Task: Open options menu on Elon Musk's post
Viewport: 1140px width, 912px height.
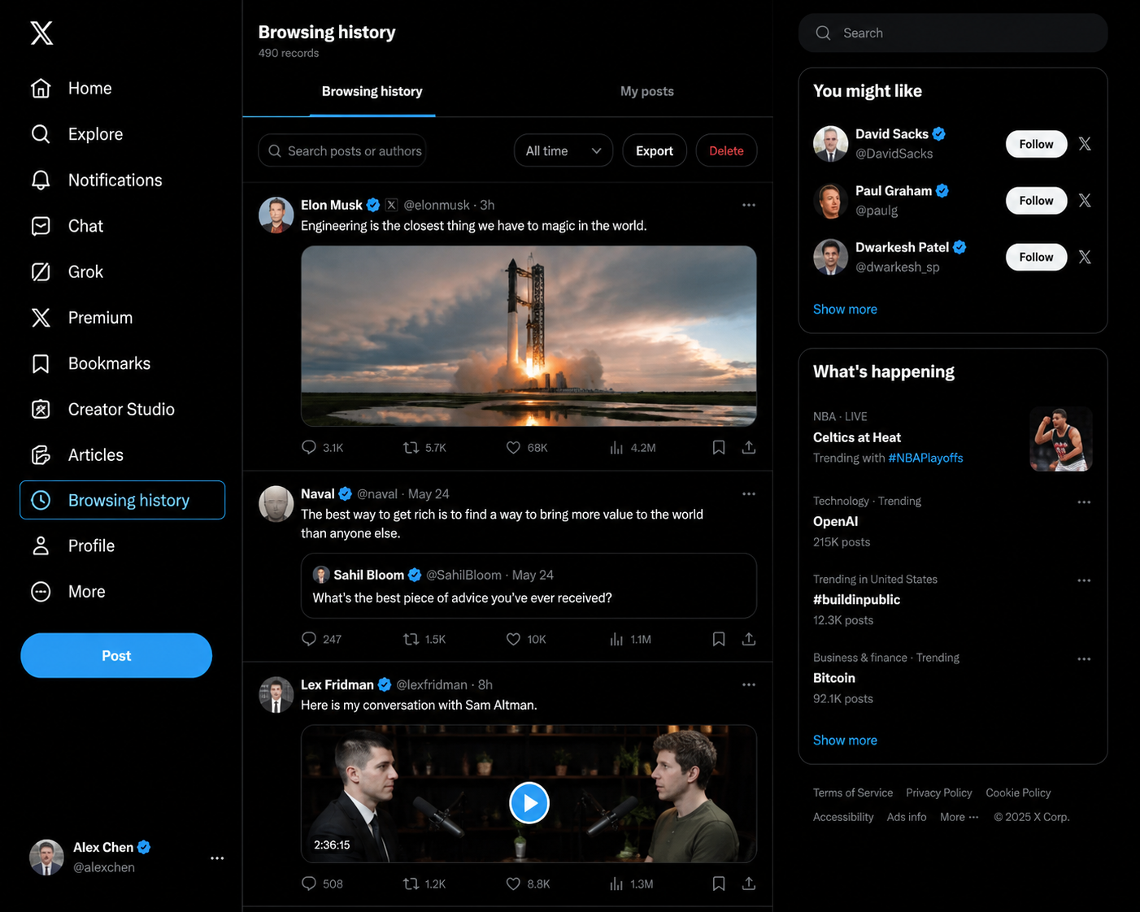Action: pos(749,205)
